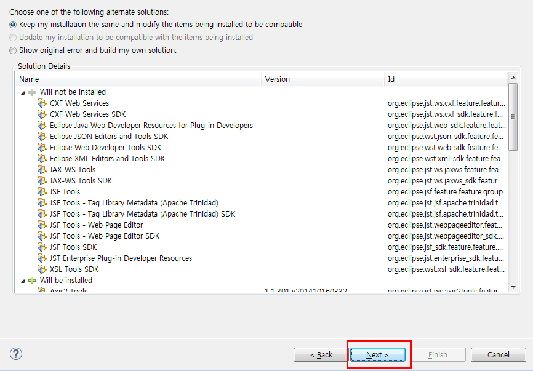Viewport: 533px width, 371px height.
Task: Click Id 'org.eclipse.jsf.feature.feature.group'
Action: click(x=445, y=192)
